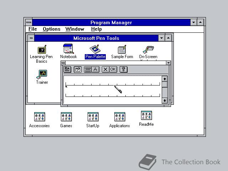Open the Options menu
Image resolution: width=228 pixels, height=171 pixels.
click(51, 29)
